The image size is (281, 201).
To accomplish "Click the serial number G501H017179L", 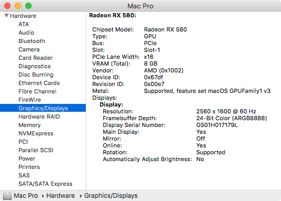I will (217, 125).
